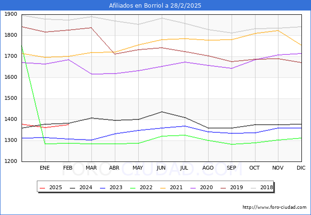Click the OCT month axis label

pyautogui.click(x=255, y=168)
